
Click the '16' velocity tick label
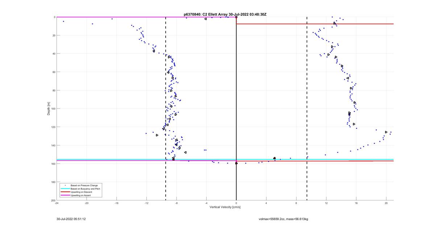pyautogui.click(x=356, y=203)
